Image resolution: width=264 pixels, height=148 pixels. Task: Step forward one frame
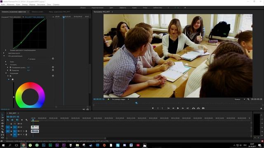[183, 108]
